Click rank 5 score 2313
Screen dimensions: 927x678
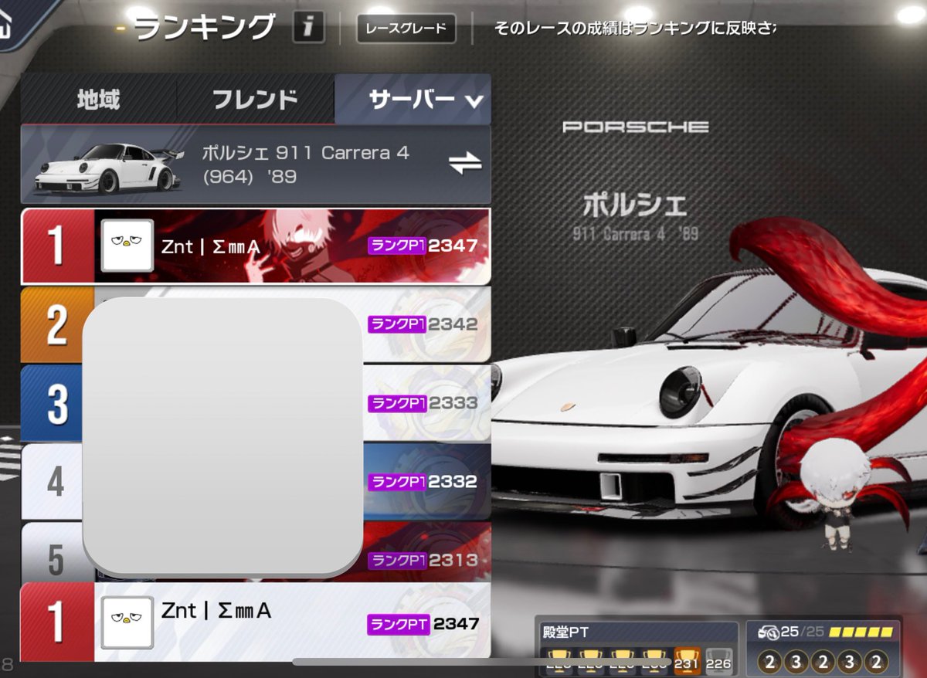453,560
